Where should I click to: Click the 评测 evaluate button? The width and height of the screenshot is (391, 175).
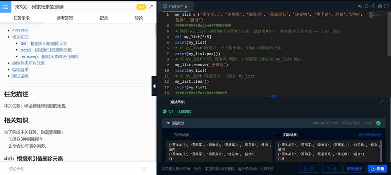[x=377, y=169]
